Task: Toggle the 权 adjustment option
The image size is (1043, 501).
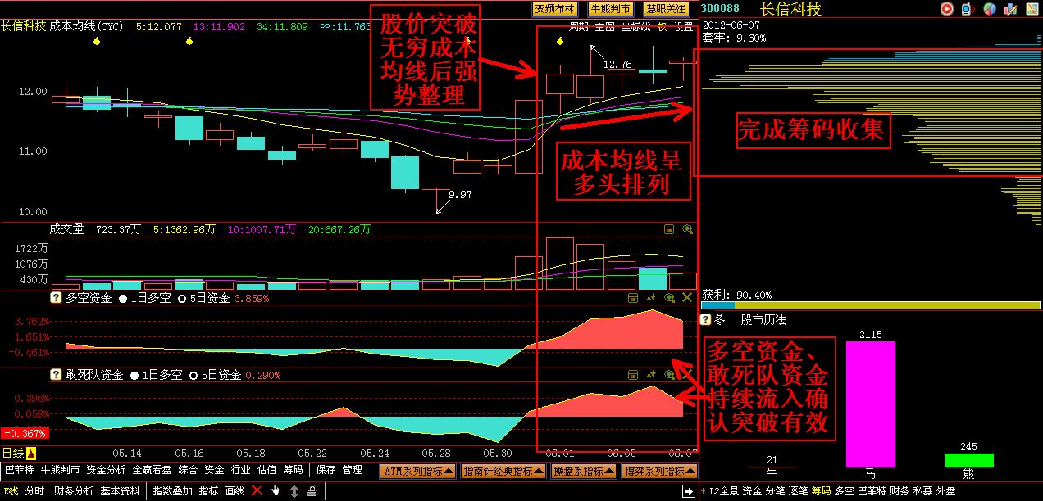Action: coord(662,26)
